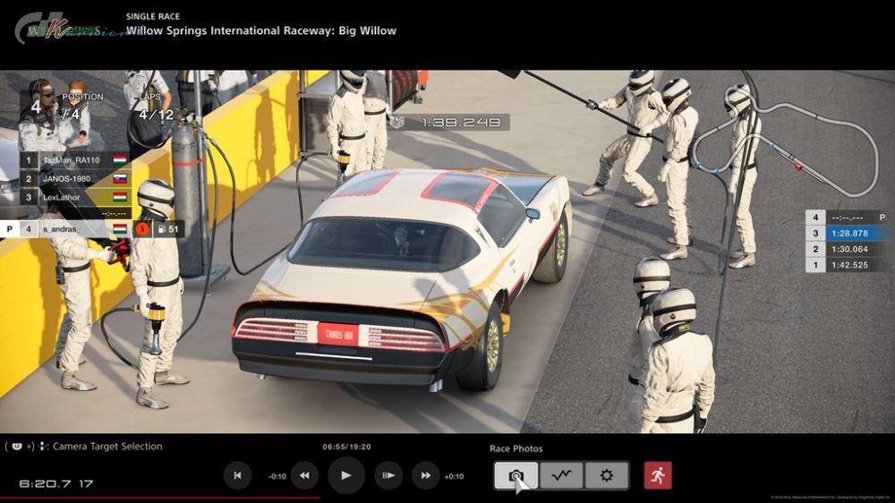The width and height of the screenshot is (895, 503).
Task: Open the race data graph view
Action: pyautogui.click(x=561, y=475)
